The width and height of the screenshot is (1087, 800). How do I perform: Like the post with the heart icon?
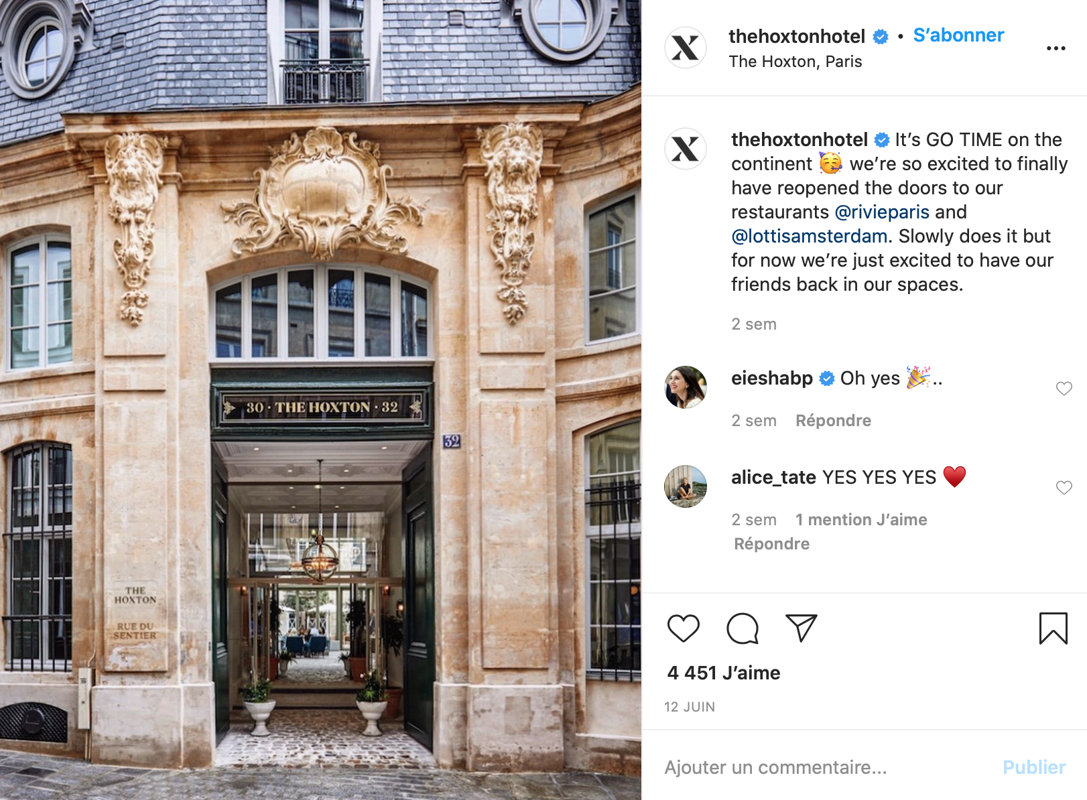click(684, 628)
